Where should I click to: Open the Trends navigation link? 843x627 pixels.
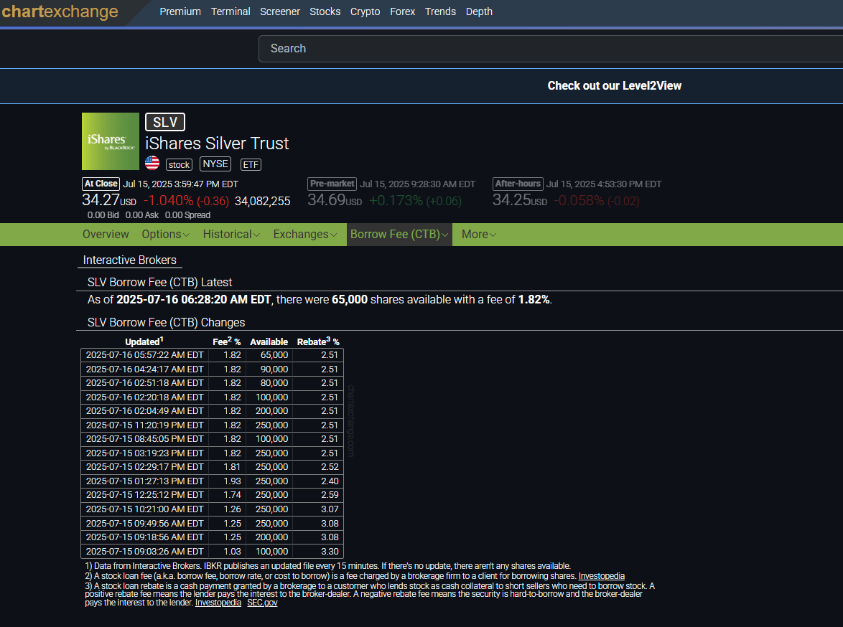click(x=439, y=11)
